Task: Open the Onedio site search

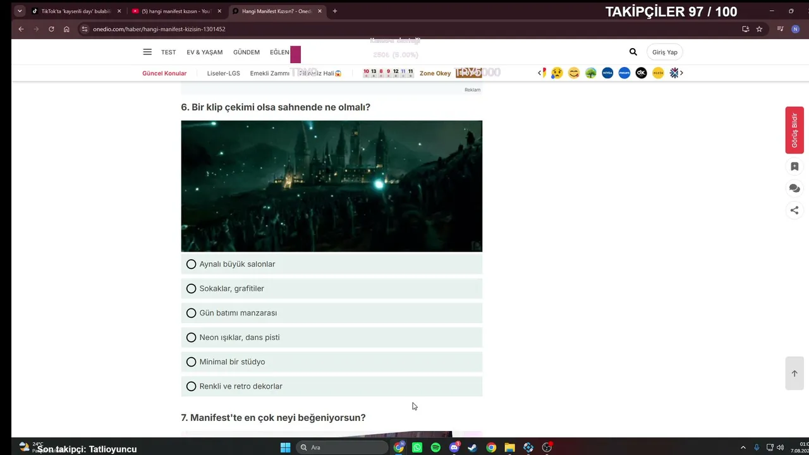Action: point(633,52)
